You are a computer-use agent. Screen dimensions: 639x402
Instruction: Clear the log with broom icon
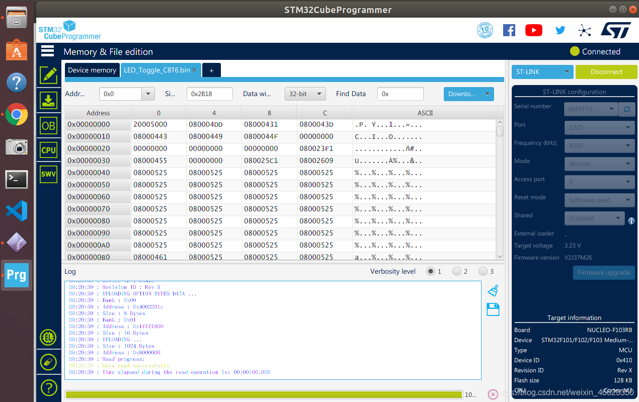click(493, 290)
